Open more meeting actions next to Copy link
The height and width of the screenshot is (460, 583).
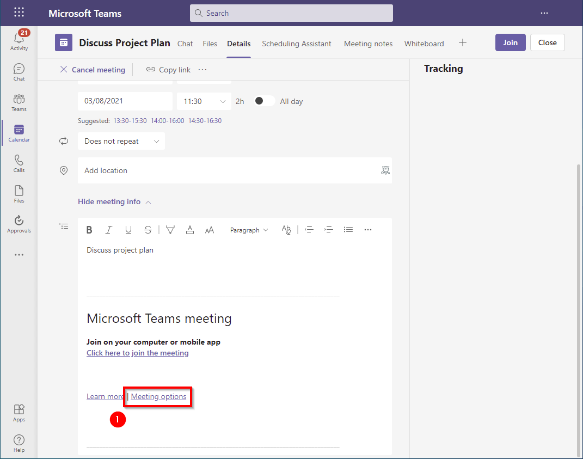pyautogui.click(x=202, y=70)
